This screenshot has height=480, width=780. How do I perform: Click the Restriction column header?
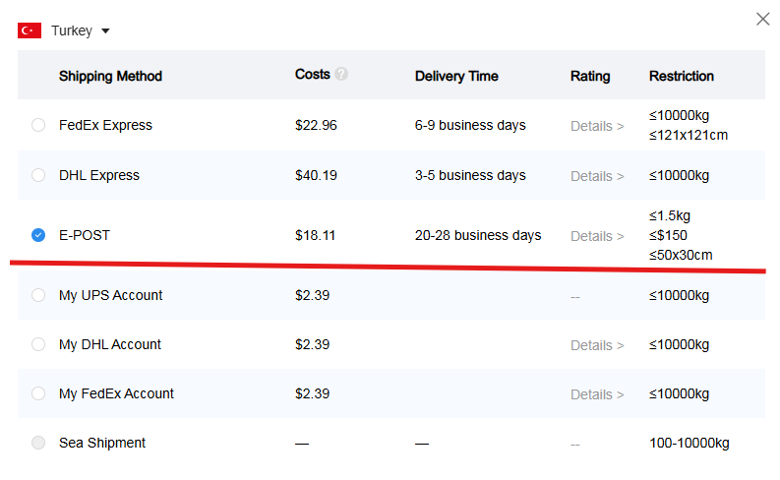[682, 76]
